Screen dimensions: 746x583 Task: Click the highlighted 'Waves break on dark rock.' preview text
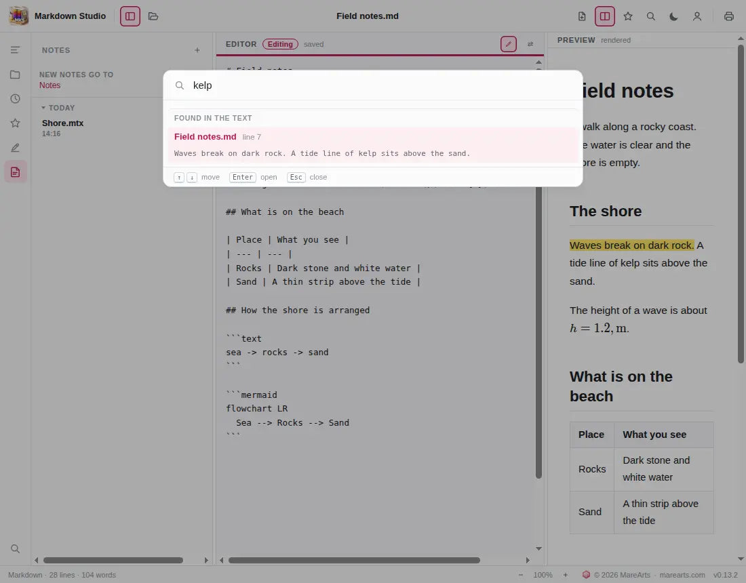[632, 245]
